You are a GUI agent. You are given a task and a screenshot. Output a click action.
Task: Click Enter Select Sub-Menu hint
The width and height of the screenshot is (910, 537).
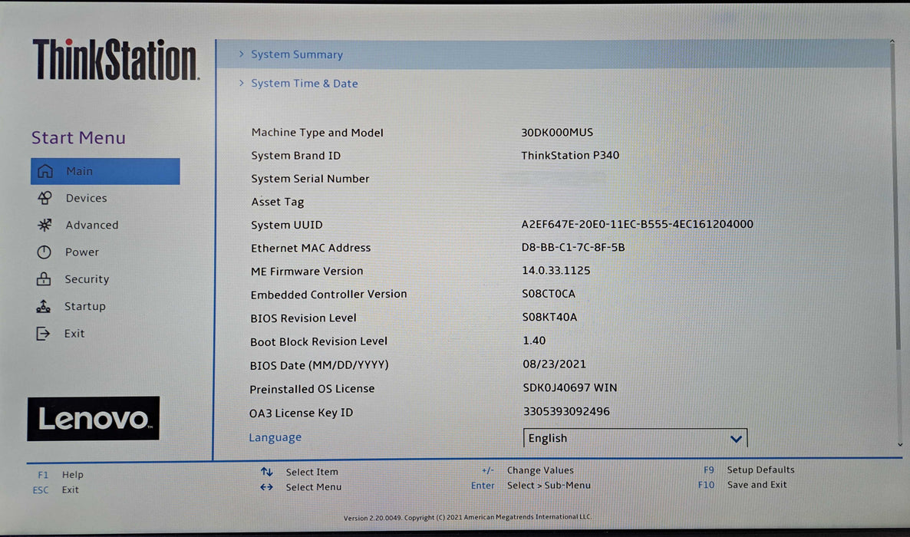pos(530,486)
